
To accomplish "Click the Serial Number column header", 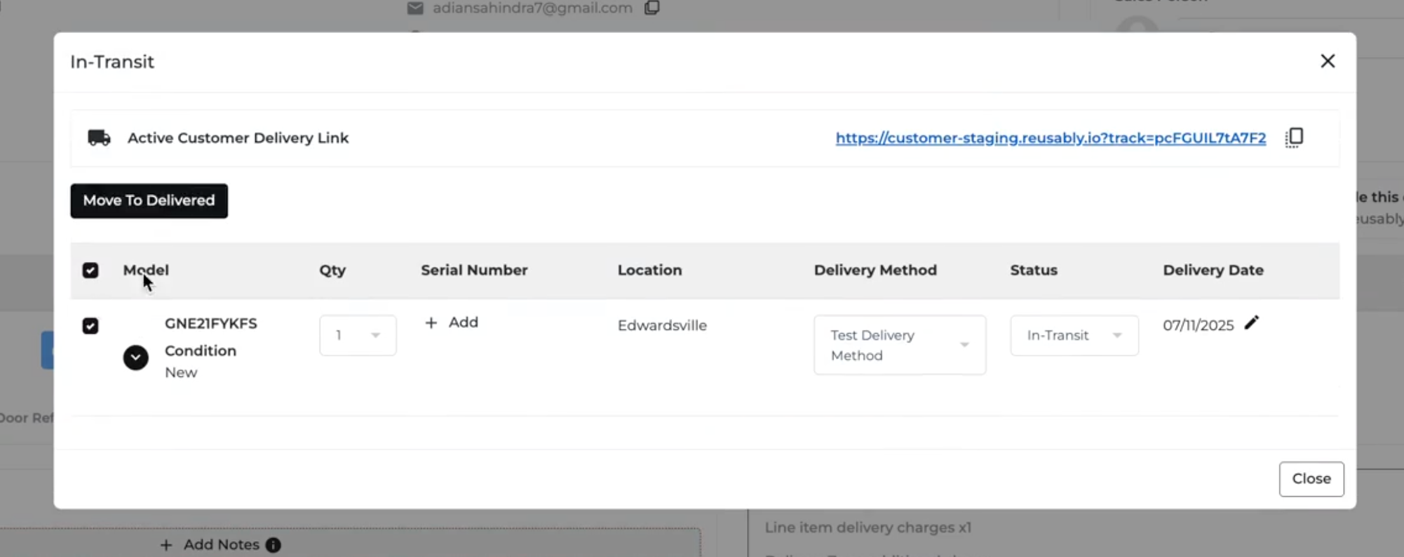I will pyautogui.click(x=474, y=270).
